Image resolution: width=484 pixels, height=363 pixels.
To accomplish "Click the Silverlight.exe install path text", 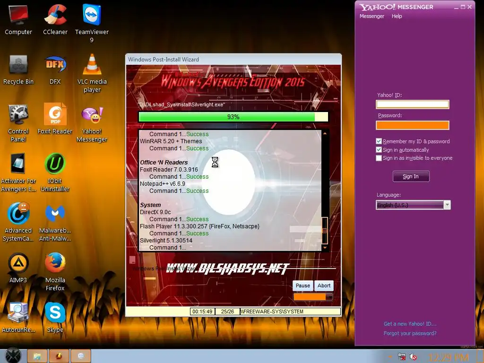I will click(182, 104).
